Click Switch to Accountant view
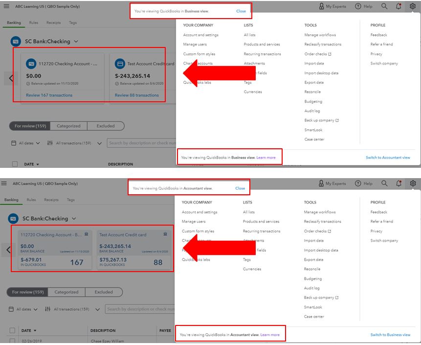 click(387, 157)
